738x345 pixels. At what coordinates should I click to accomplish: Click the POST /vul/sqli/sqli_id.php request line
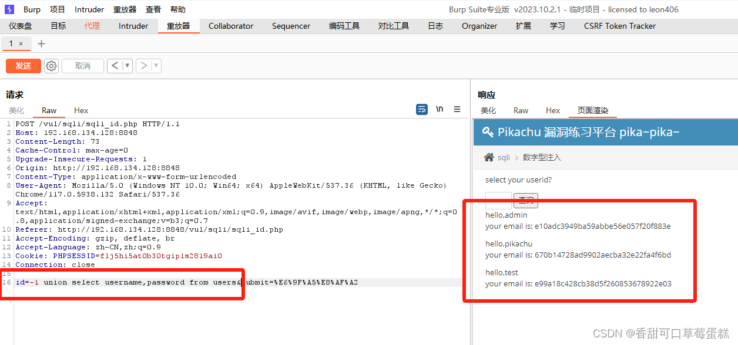pos(98,124)
